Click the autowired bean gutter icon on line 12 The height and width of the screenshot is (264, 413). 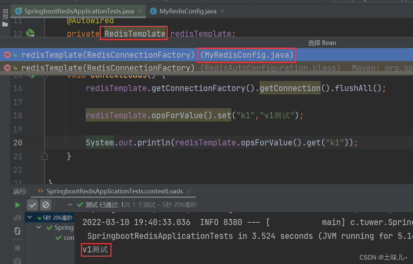[31, 33]
